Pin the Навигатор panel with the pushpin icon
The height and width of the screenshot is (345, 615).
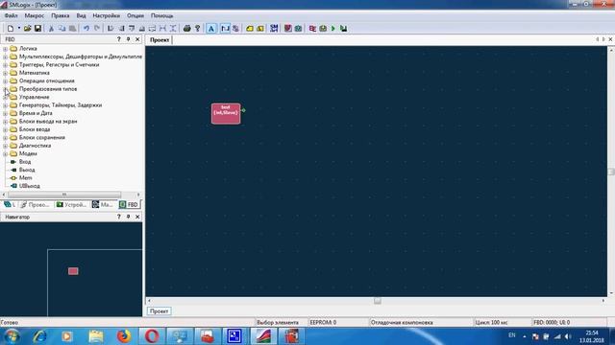pyautogui.click(x=128, y=217)
